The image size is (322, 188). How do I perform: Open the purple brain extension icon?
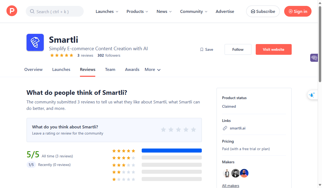314,57
